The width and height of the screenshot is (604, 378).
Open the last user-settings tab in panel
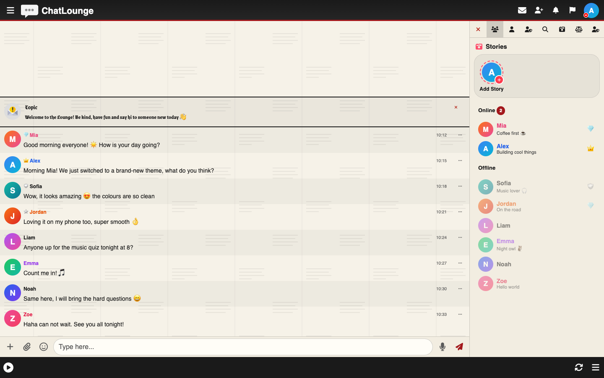[596, 29]
